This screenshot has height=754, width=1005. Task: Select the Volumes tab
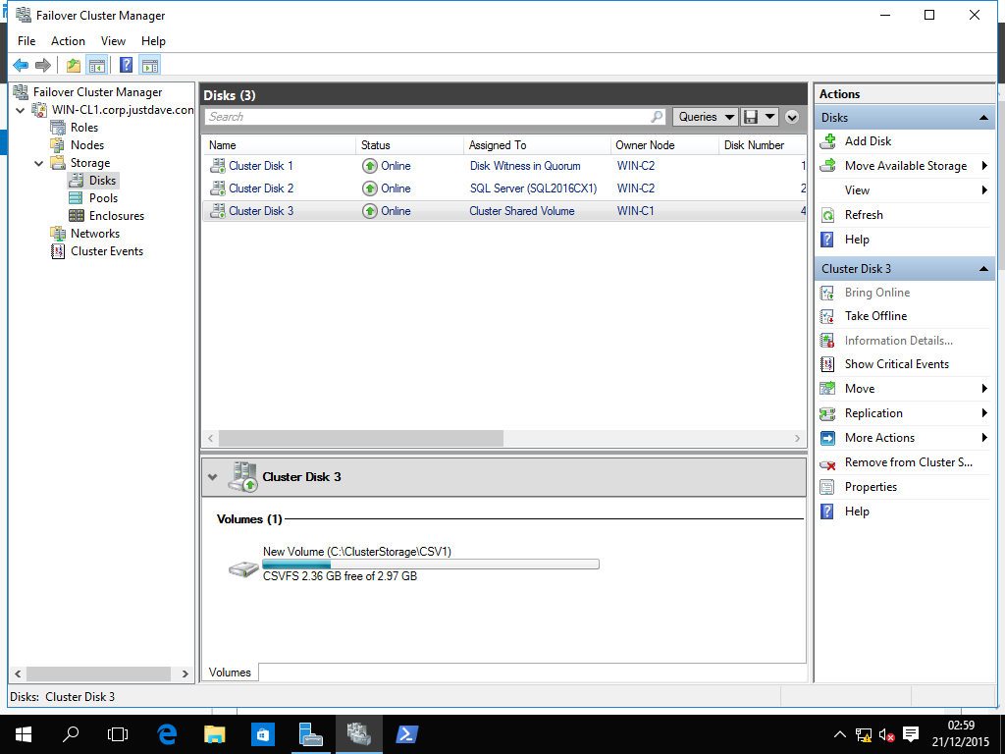pyautogui.click(x=230, y=673)
